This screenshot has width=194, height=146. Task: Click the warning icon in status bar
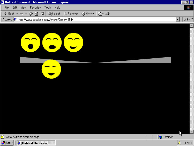point(2,137)
